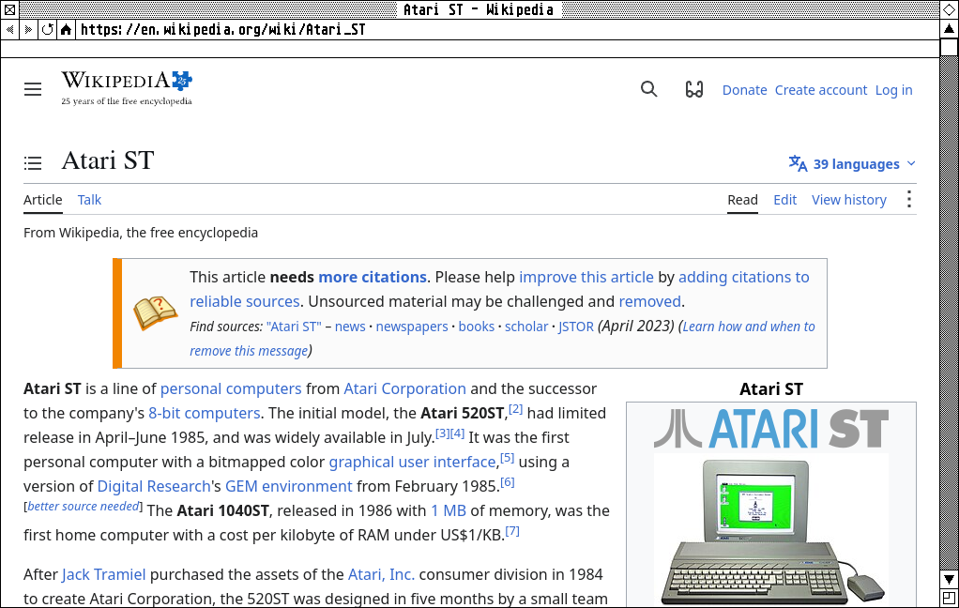
Task: Open the Atari Corporation link
Action: (404, 389)
